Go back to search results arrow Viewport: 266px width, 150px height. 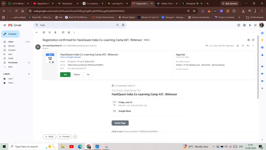(x=37, y=33)
